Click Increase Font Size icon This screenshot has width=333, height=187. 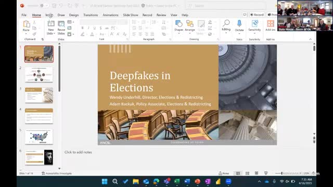[112, 34]
